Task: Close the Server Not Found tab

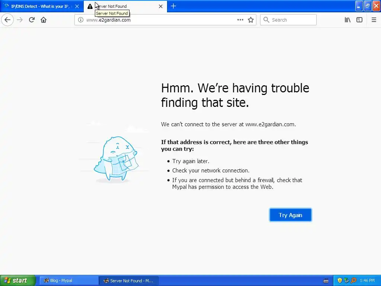Action: (x=161, y=6)
